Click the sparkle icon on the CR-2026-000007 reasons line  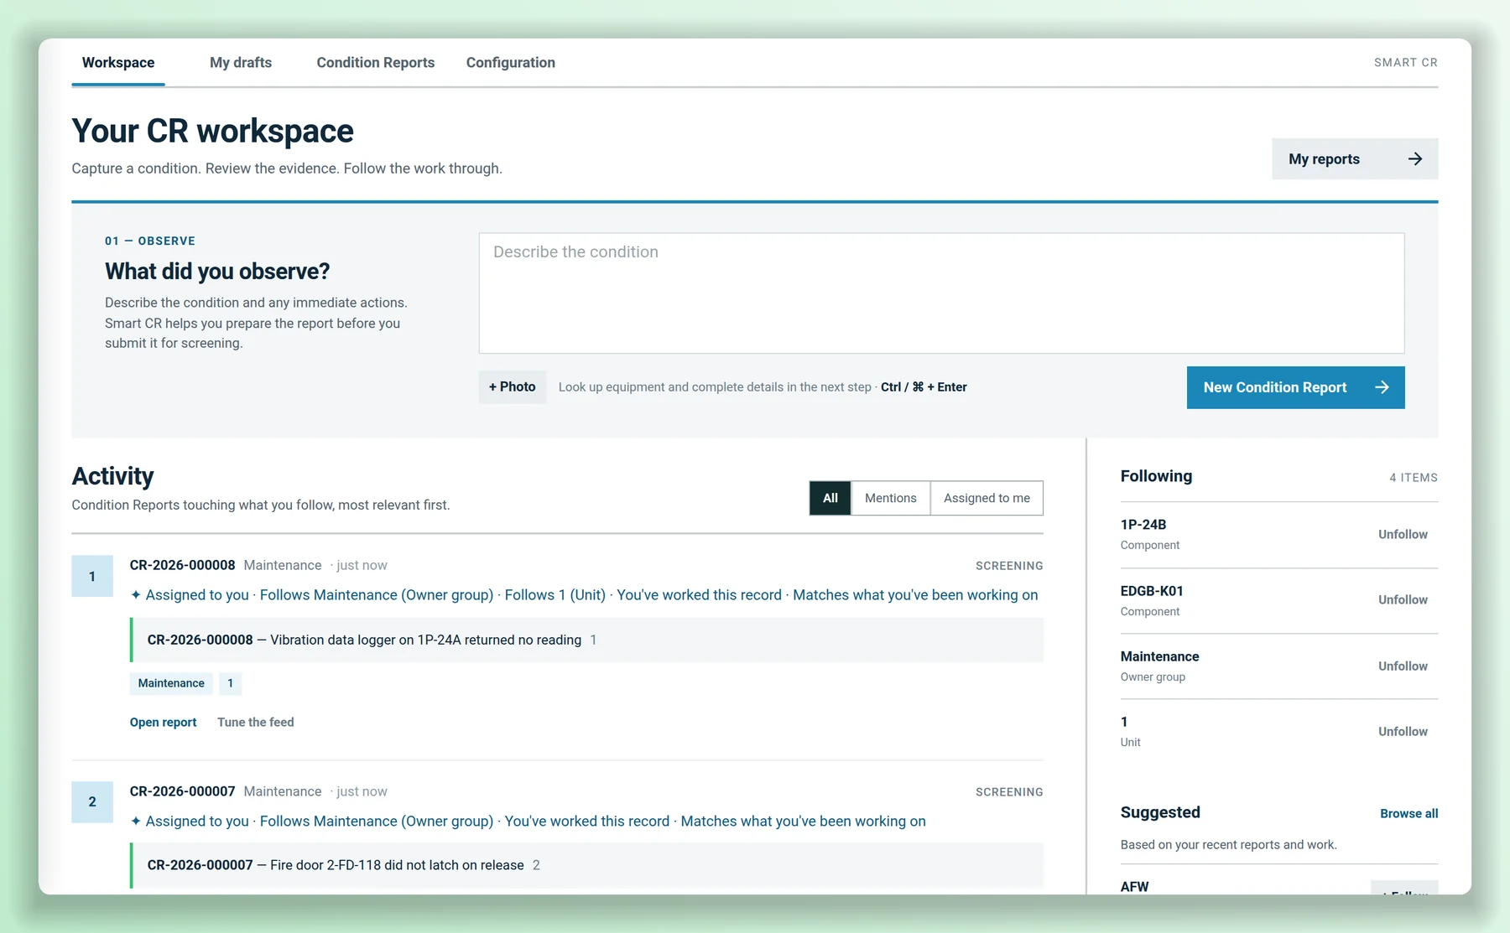pyautogui.click(x=136, y=822)
